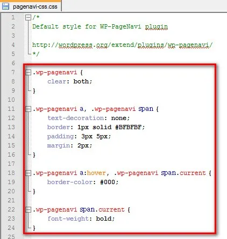The width and height of the screenshot is (227, 239).
Task: Click the "text-decoration: none;" declaration
Action: click(x=88, y=118)
